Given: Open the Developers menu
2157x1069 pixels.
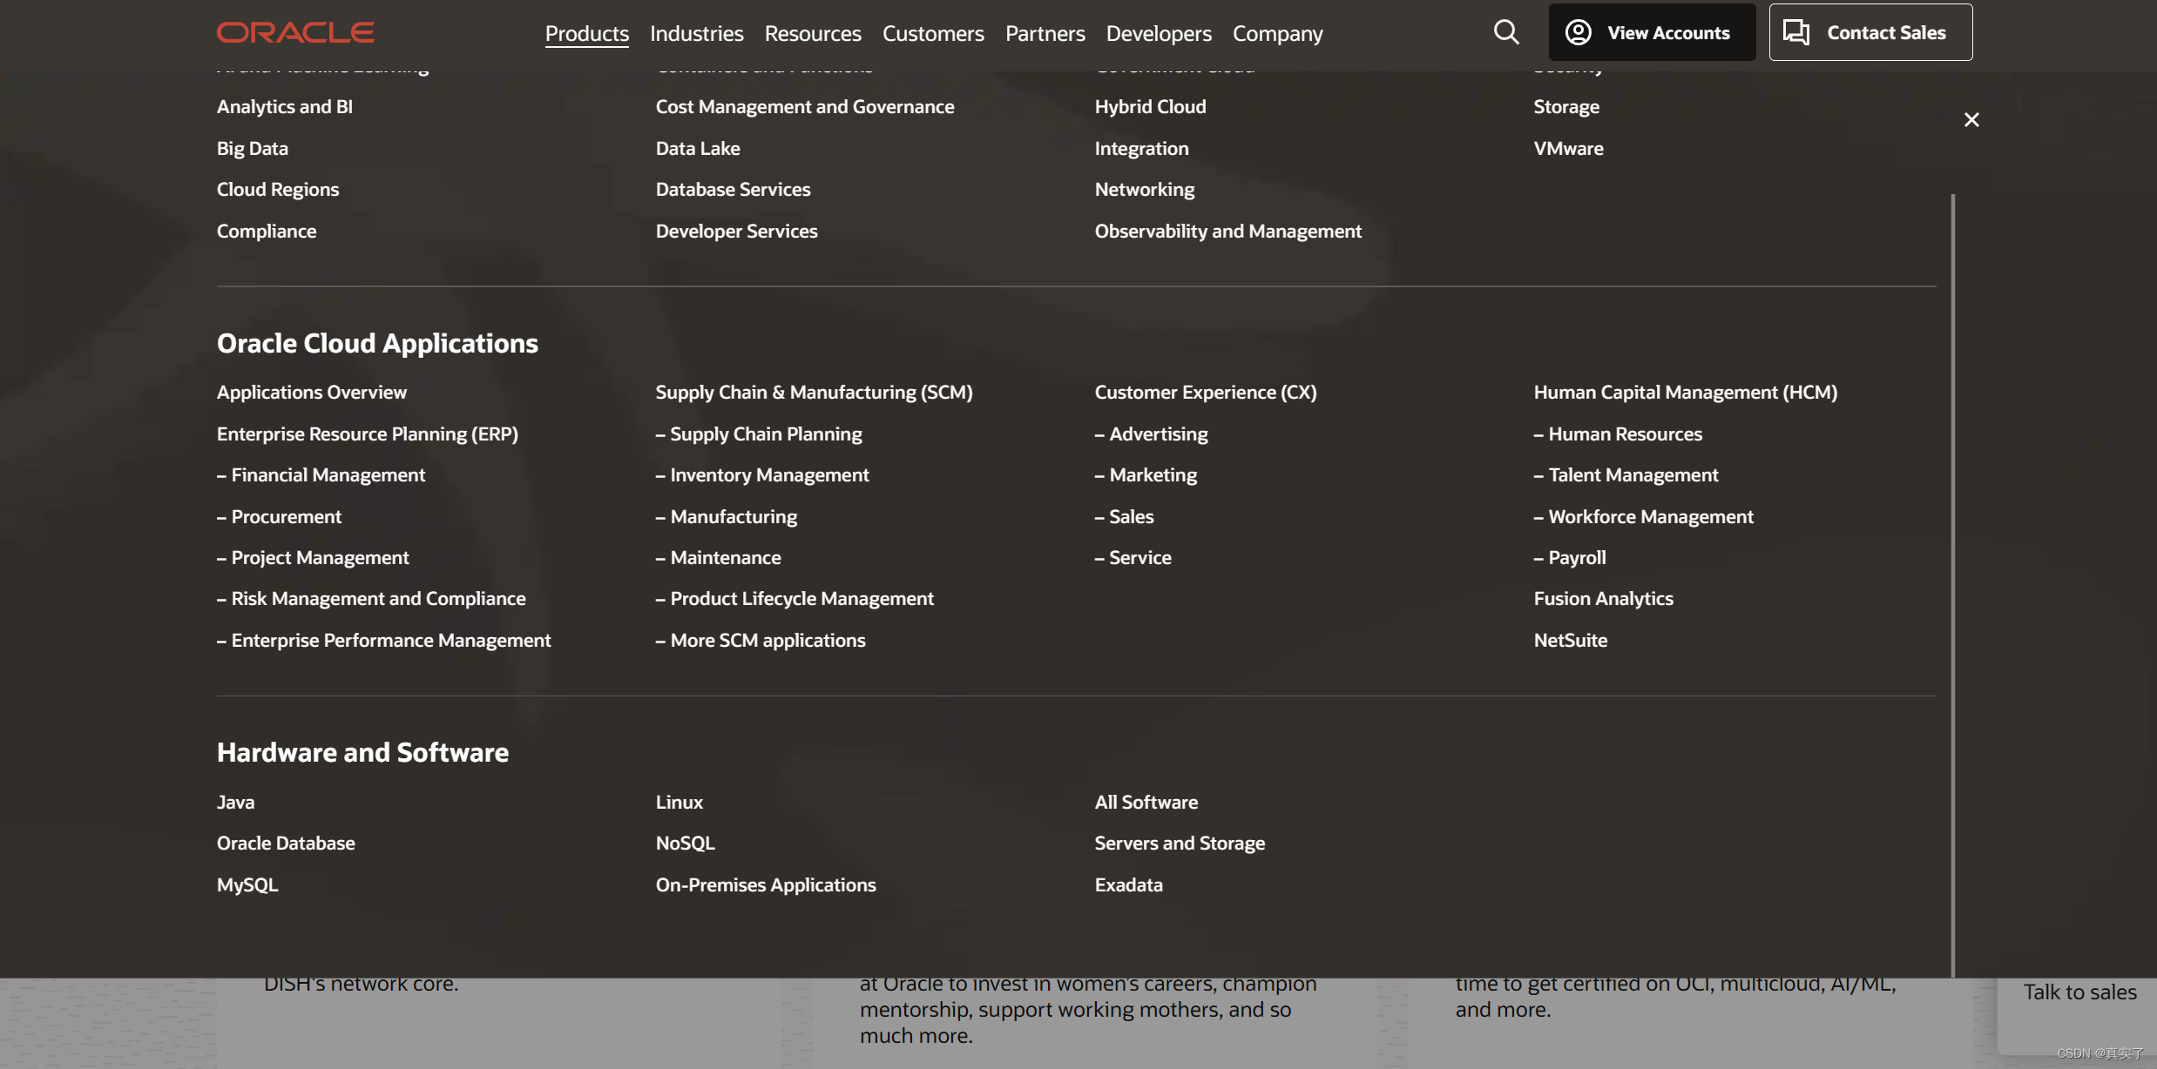Looking at the screenshot, I should [1158, 33].
